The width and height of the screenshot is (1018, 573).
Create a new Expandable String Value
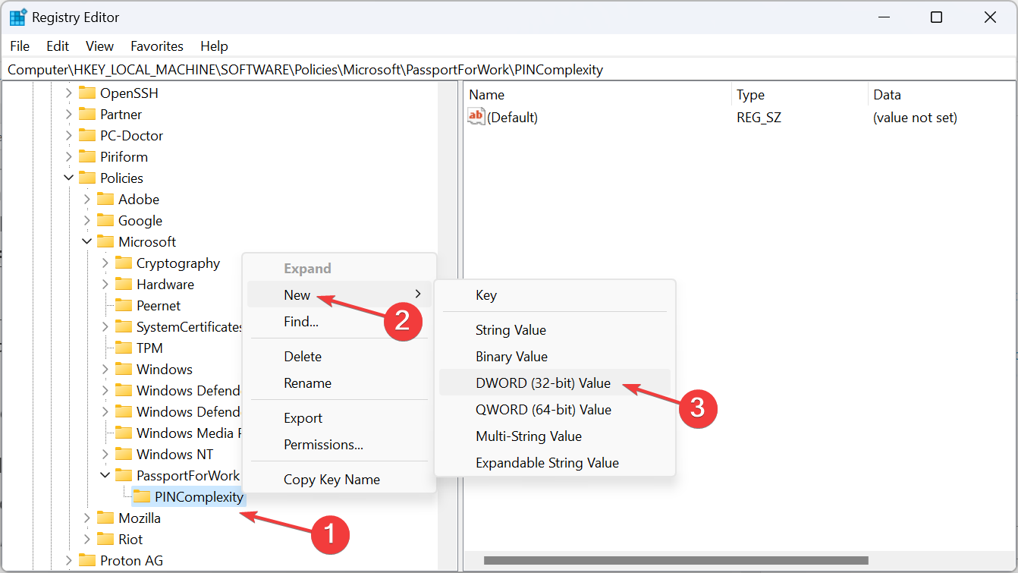pos(555,463)
